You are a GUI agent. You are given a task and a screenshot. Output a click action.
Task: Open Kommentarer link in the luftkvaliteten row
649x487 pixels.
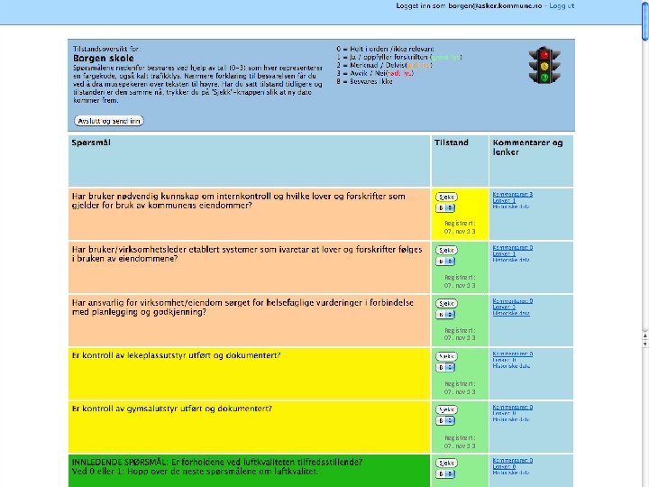(x=512, y=460)
